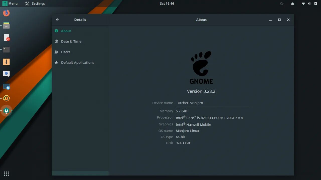Open the Manjaro Menu button
Viewport: 321px width, 180px height.
click(10, 4)
